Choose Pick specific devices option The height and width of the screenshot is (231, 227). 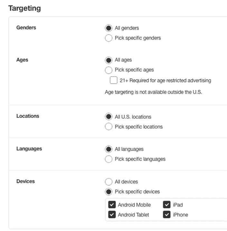point(109,192)
